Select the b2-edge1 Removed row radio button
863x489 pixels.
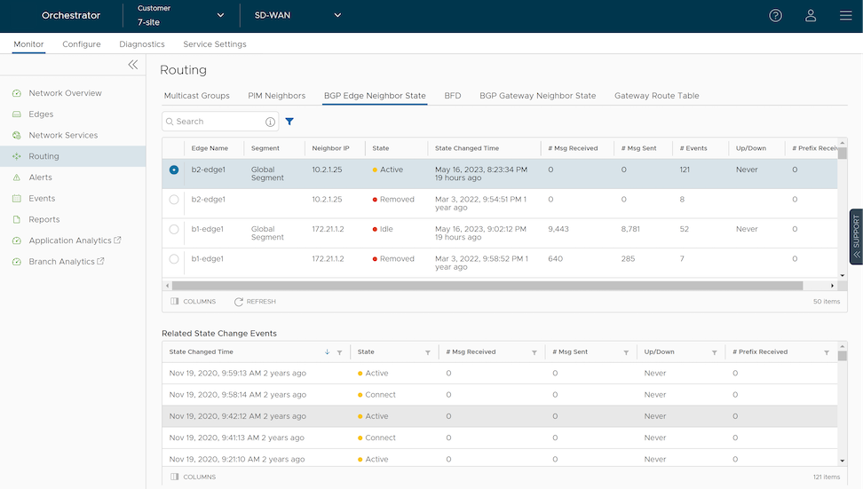click(174, 200)
